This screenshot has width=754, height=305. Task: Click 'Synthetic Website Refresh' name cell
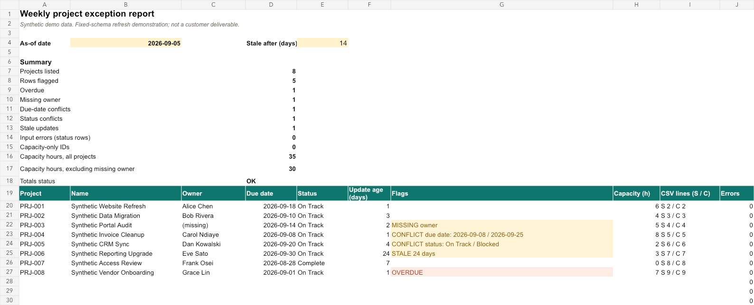[x=126, y=206]
